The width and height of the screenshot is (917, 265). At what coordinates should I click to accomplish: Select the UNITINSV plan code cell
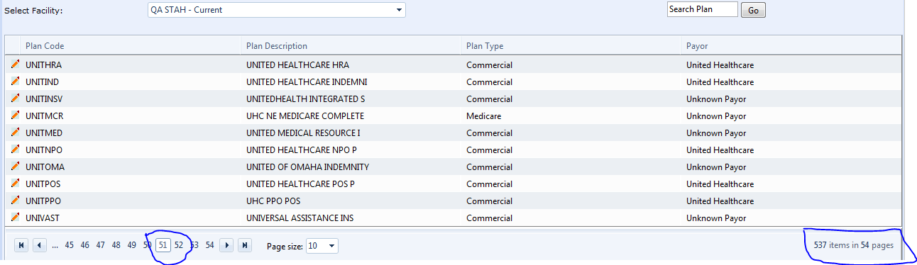44,99
